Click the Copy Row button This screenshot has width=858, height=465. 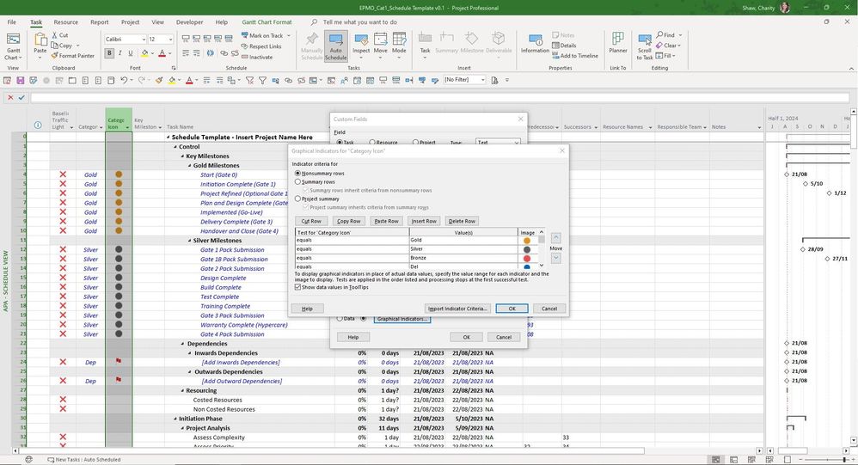pos(348,221)
